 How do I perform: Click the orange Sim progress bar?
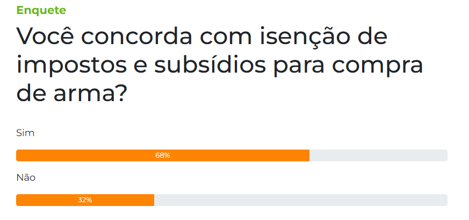[163, 155]
